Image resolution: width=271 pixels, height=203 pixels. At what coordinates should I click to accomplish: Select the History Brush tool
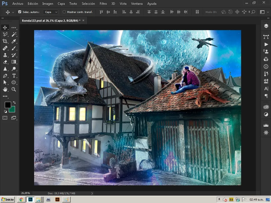point(14,55)
